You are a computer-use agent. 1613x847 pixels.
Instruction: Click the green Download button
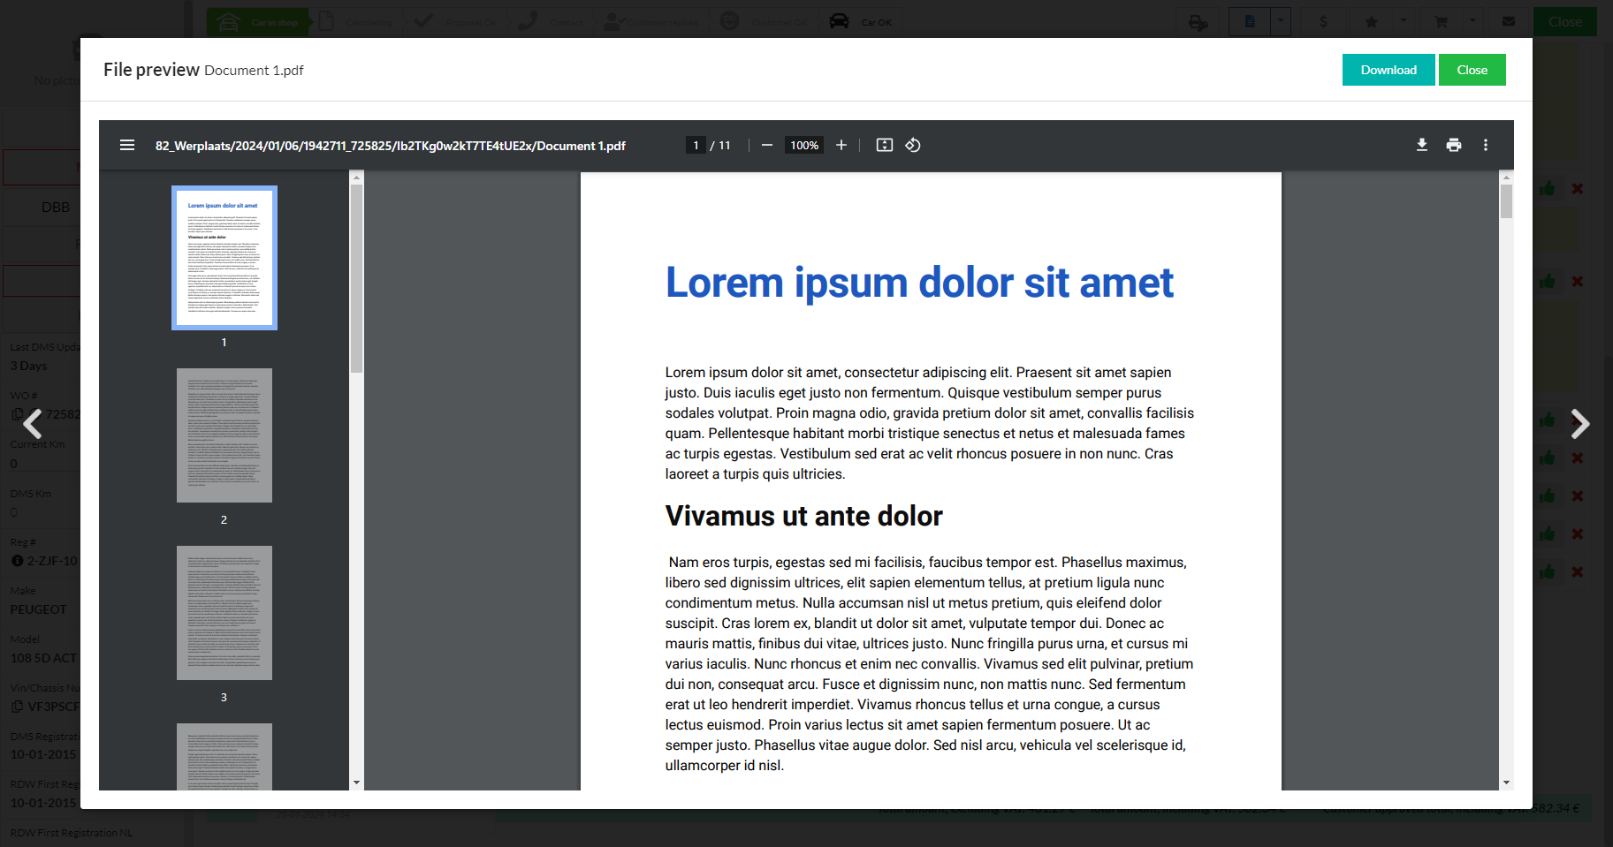(1388, 70)
